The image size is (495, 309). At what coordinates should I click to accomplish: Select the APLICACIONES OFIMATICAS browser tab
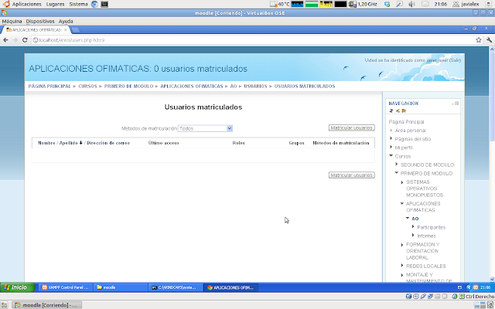pos(36,30)
